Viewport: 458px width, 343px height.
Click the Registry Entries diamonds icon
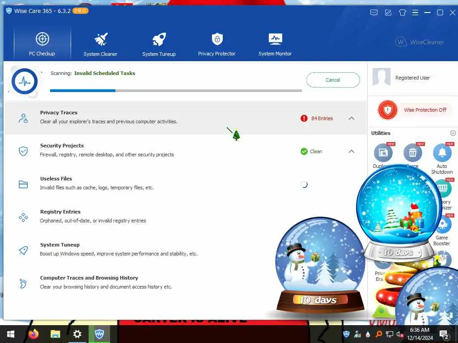click(23, 218)
